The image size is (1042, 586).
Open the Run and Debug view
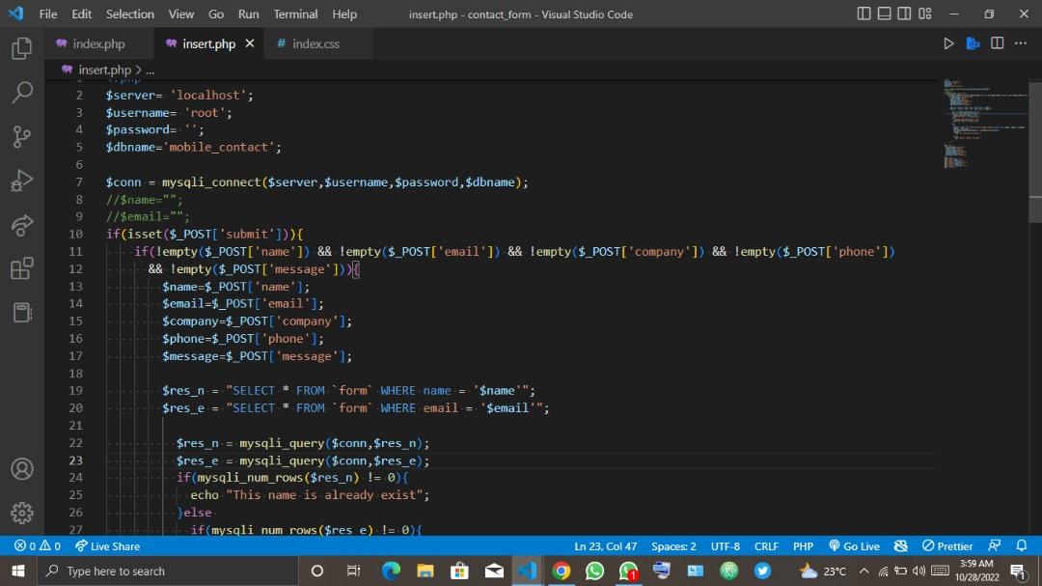22,181
